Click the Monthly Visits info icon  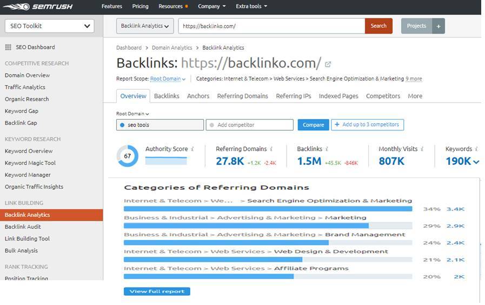[422, 149]
